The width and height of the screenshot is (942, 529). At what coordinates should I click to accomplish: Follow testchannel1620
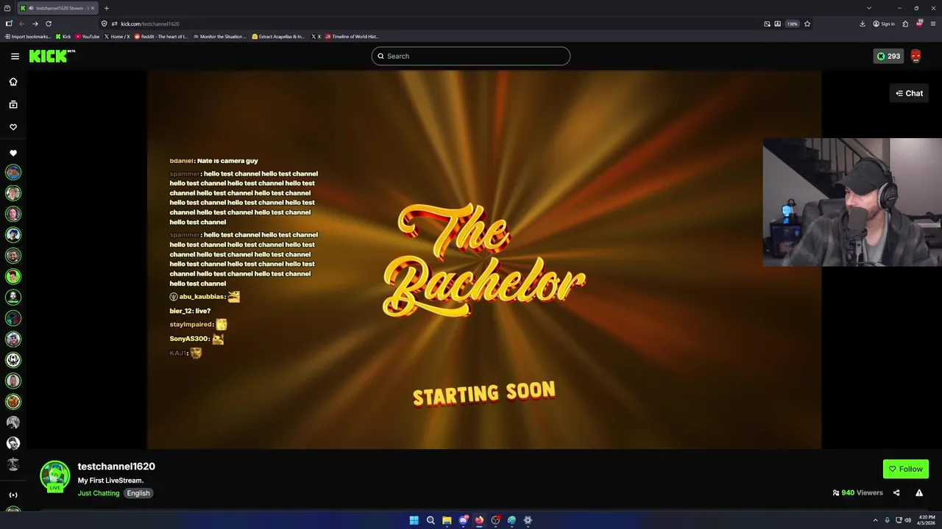(x=905, y=469)
